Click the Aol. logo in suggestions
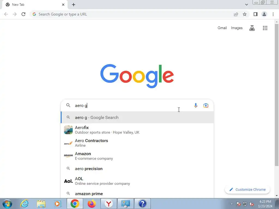The image size is (279, 209). point(68,181)
